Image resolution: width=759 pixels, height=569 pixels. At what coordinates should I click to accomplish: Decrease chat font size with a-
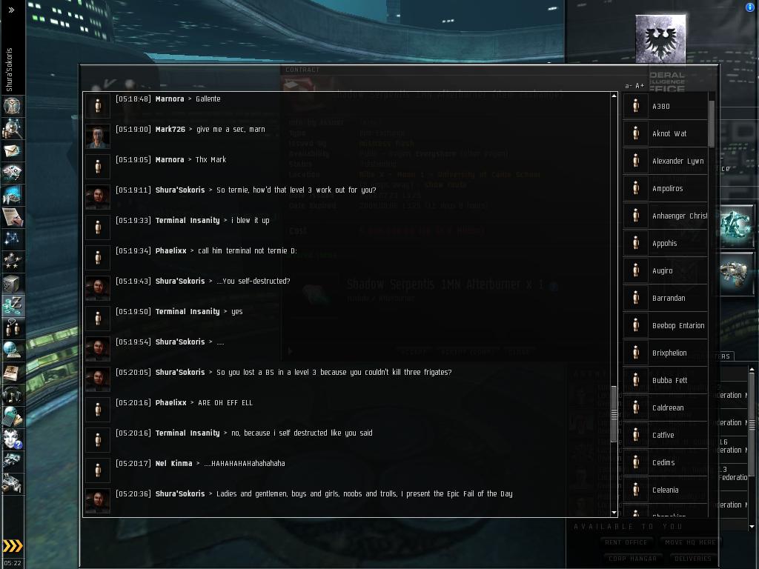click(x=629, y=86)
